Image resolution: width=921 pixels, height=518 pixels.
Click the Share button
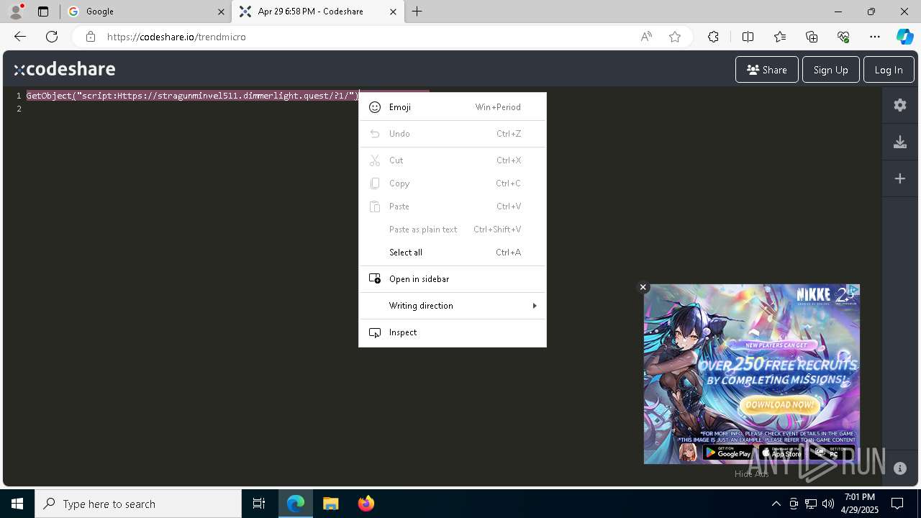tap(766, 70)
